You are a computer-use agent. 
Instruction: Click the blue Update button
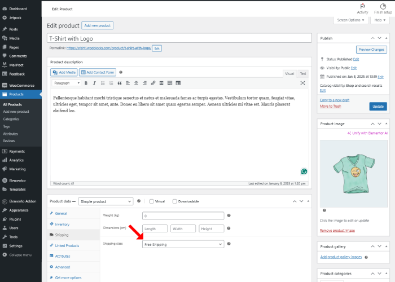(x=378, y=106)
